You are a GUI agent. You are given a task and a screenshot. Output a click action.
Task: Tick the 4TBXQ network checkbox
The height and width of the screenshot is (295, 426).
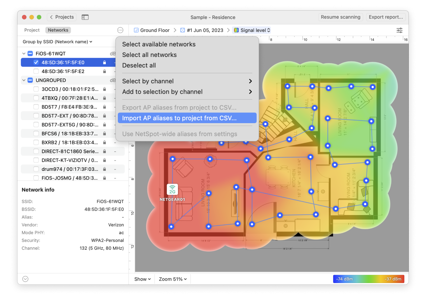tap(36, 98)
